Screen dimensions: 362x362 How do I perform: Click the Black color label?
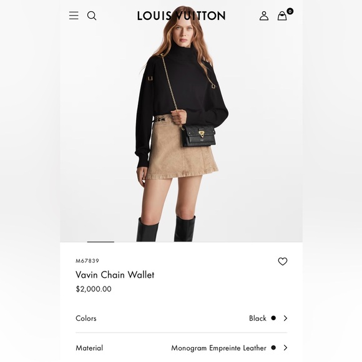coord(258,318)
